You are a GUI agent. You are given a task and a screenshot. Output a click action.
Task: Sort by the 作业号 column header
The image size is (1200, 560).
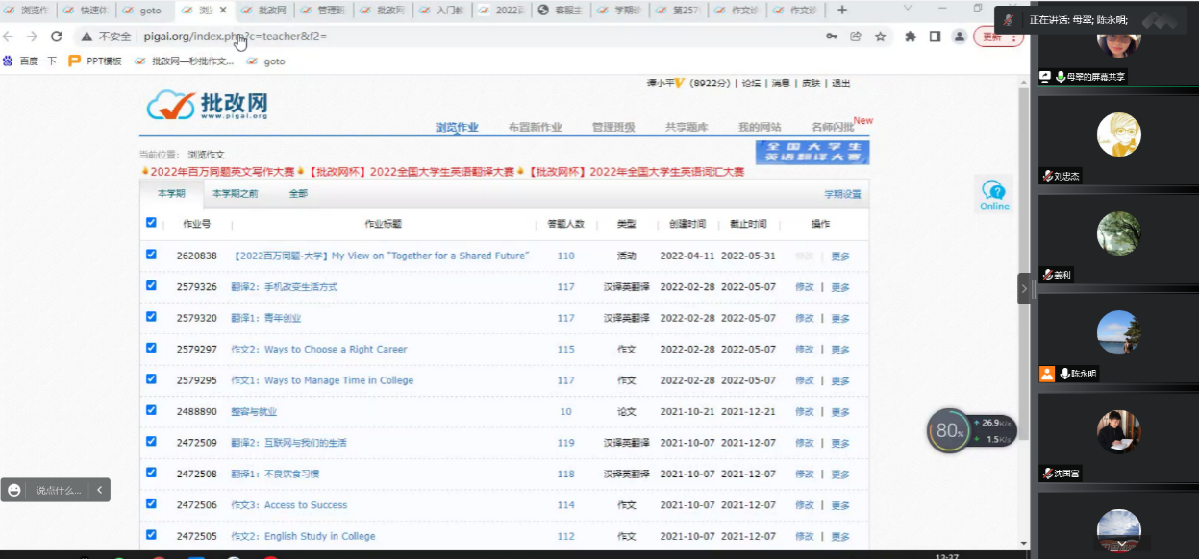click(x=195, y=224)
